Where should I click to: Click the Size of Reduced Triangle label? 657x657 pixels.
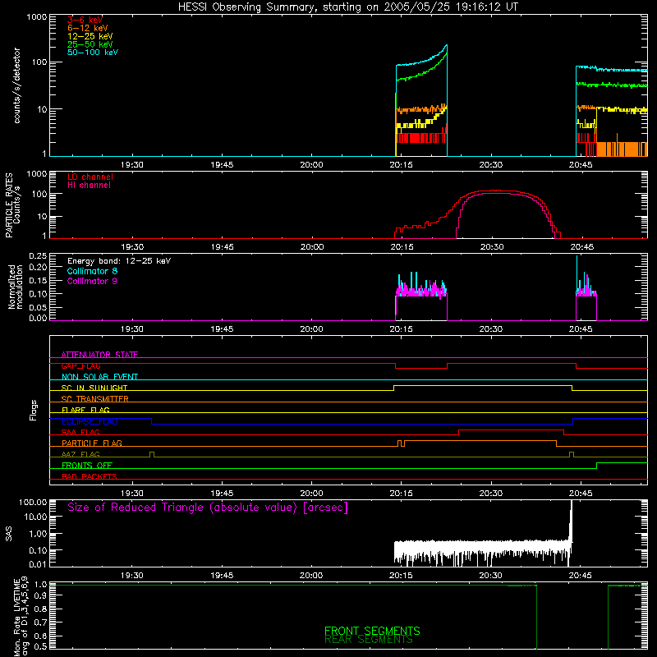click(208, 508)
